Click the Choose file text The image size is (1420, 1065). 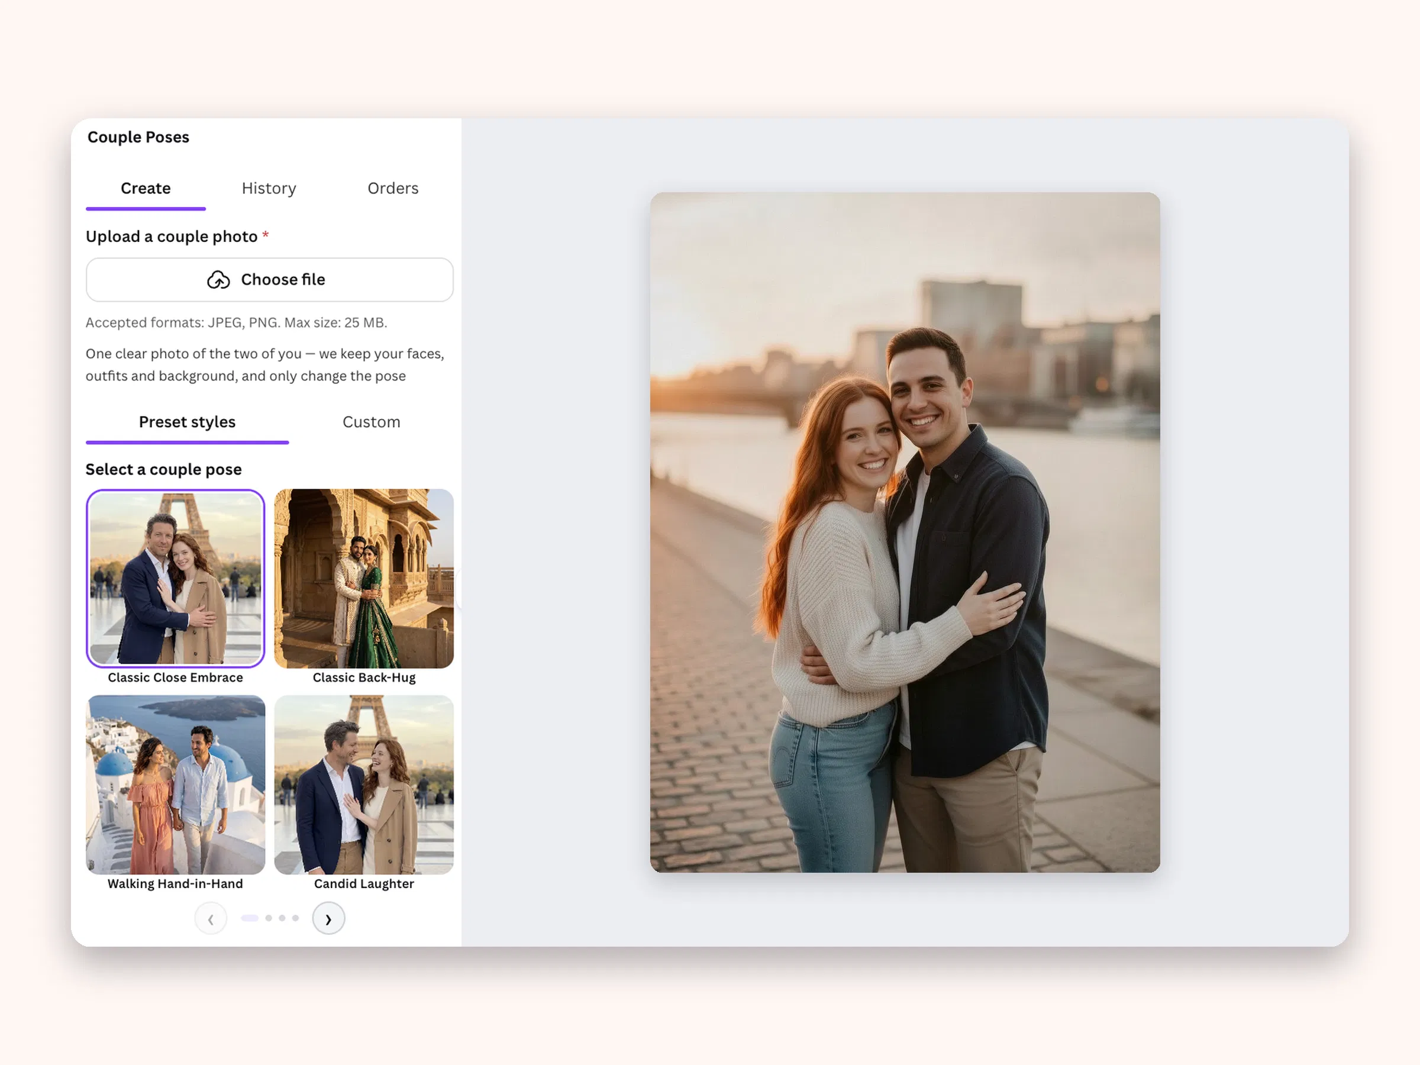tap(283, 280)
